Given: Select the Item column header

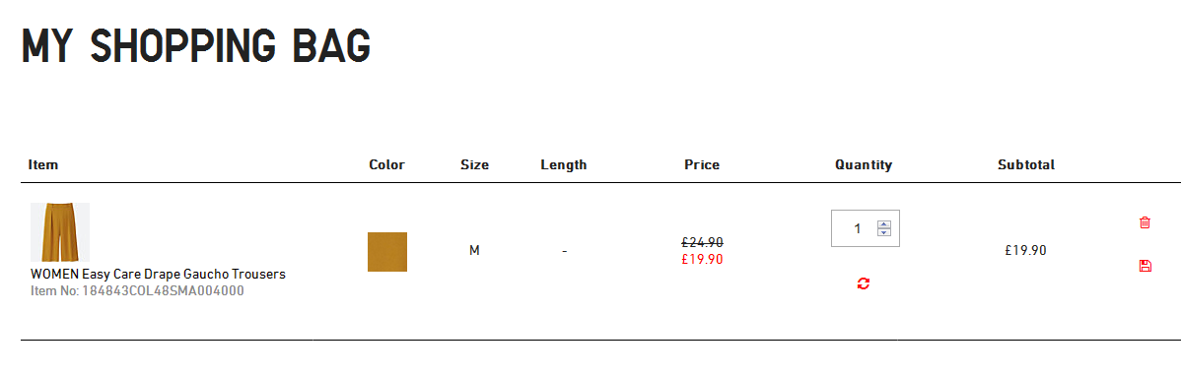Looking at the screenshot, I should 43,164.
